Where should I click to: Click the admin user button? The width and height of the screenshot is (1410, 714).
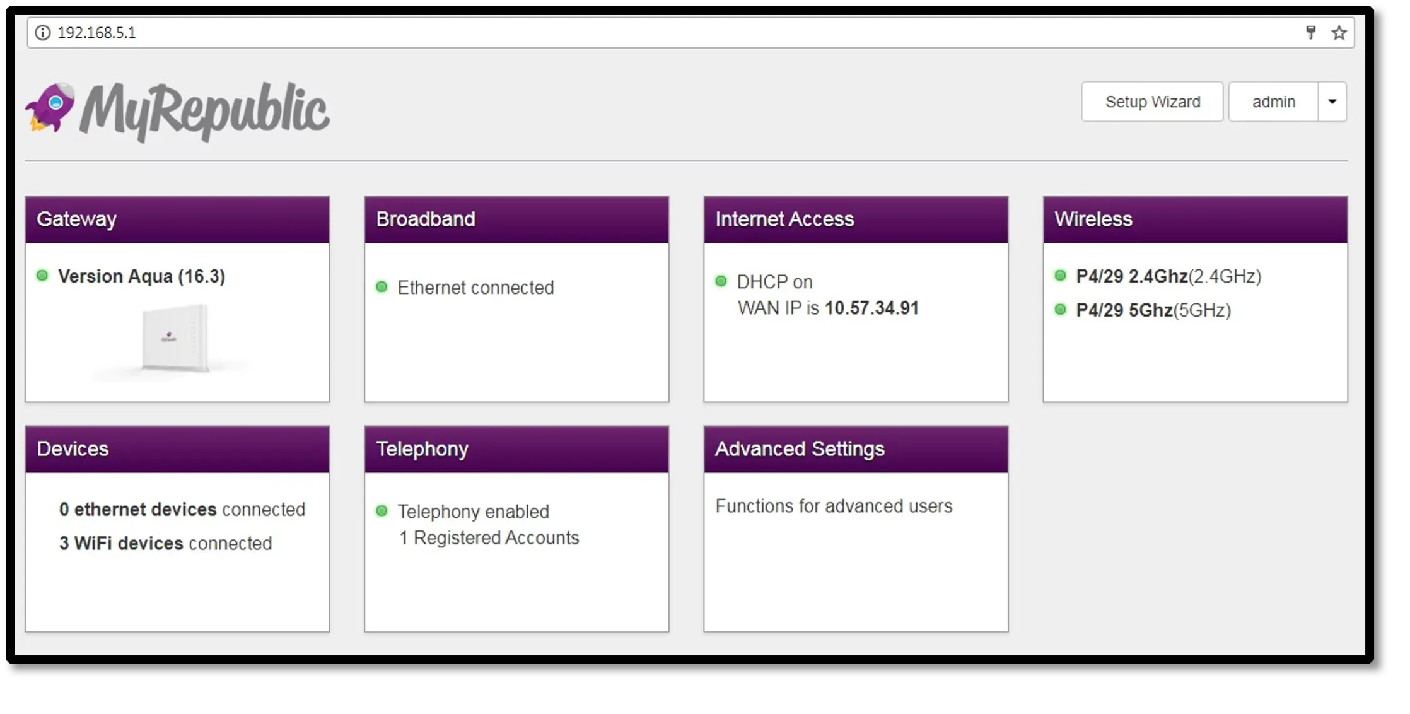coord(1273,102)
